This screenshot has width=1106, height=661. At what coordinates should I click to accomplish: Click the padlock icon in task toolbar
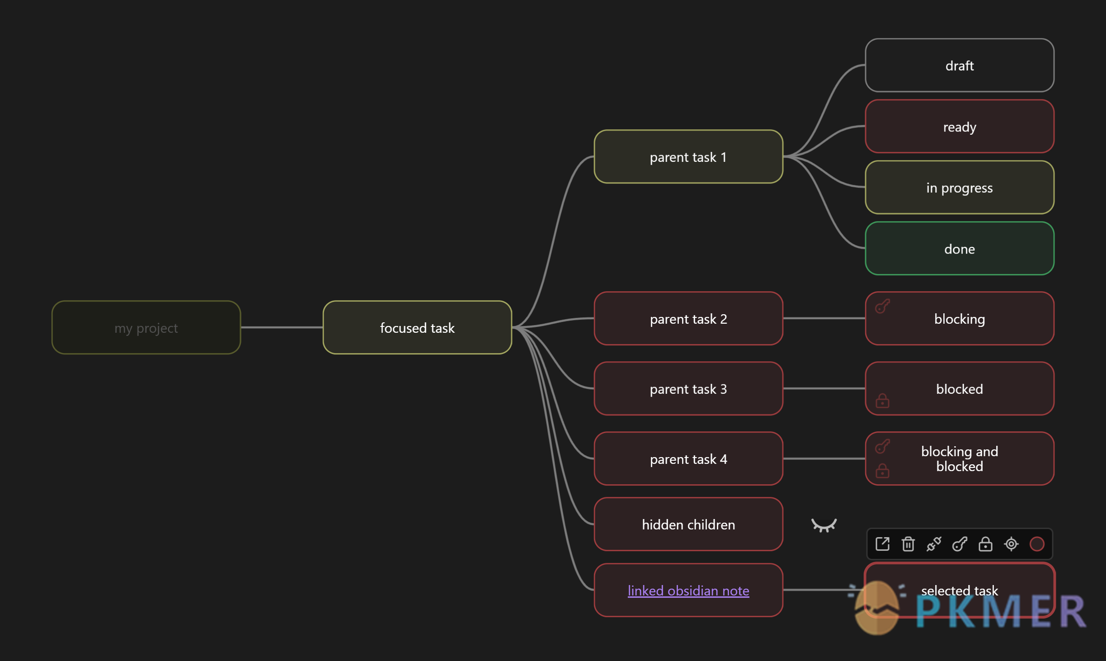click(x=985, y=544)
